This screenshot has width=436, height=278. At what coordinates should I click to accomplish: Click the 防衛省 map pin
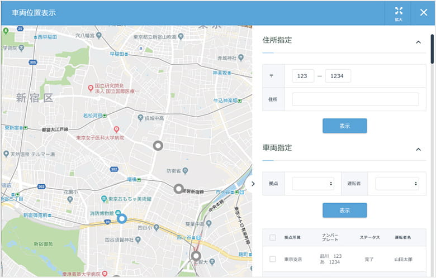(185, 170)
